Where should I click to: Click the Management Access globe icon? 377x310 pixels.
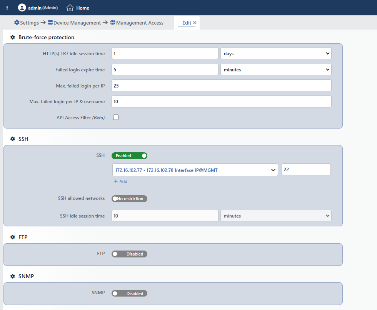coord(113,23)
